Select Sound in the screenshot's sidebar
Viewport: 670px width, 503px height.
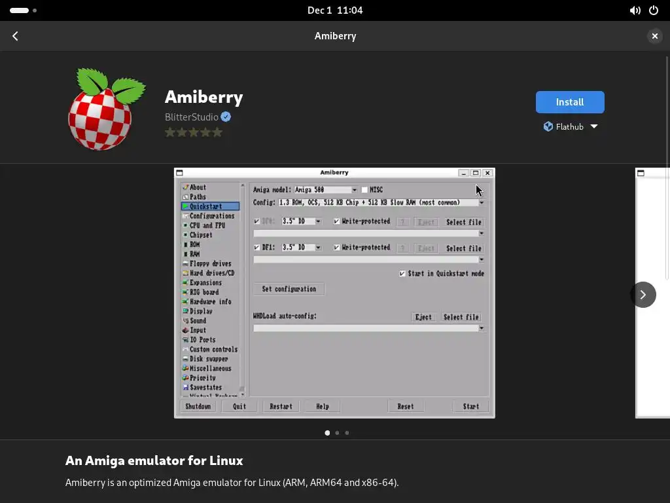[x=198, y=321]
